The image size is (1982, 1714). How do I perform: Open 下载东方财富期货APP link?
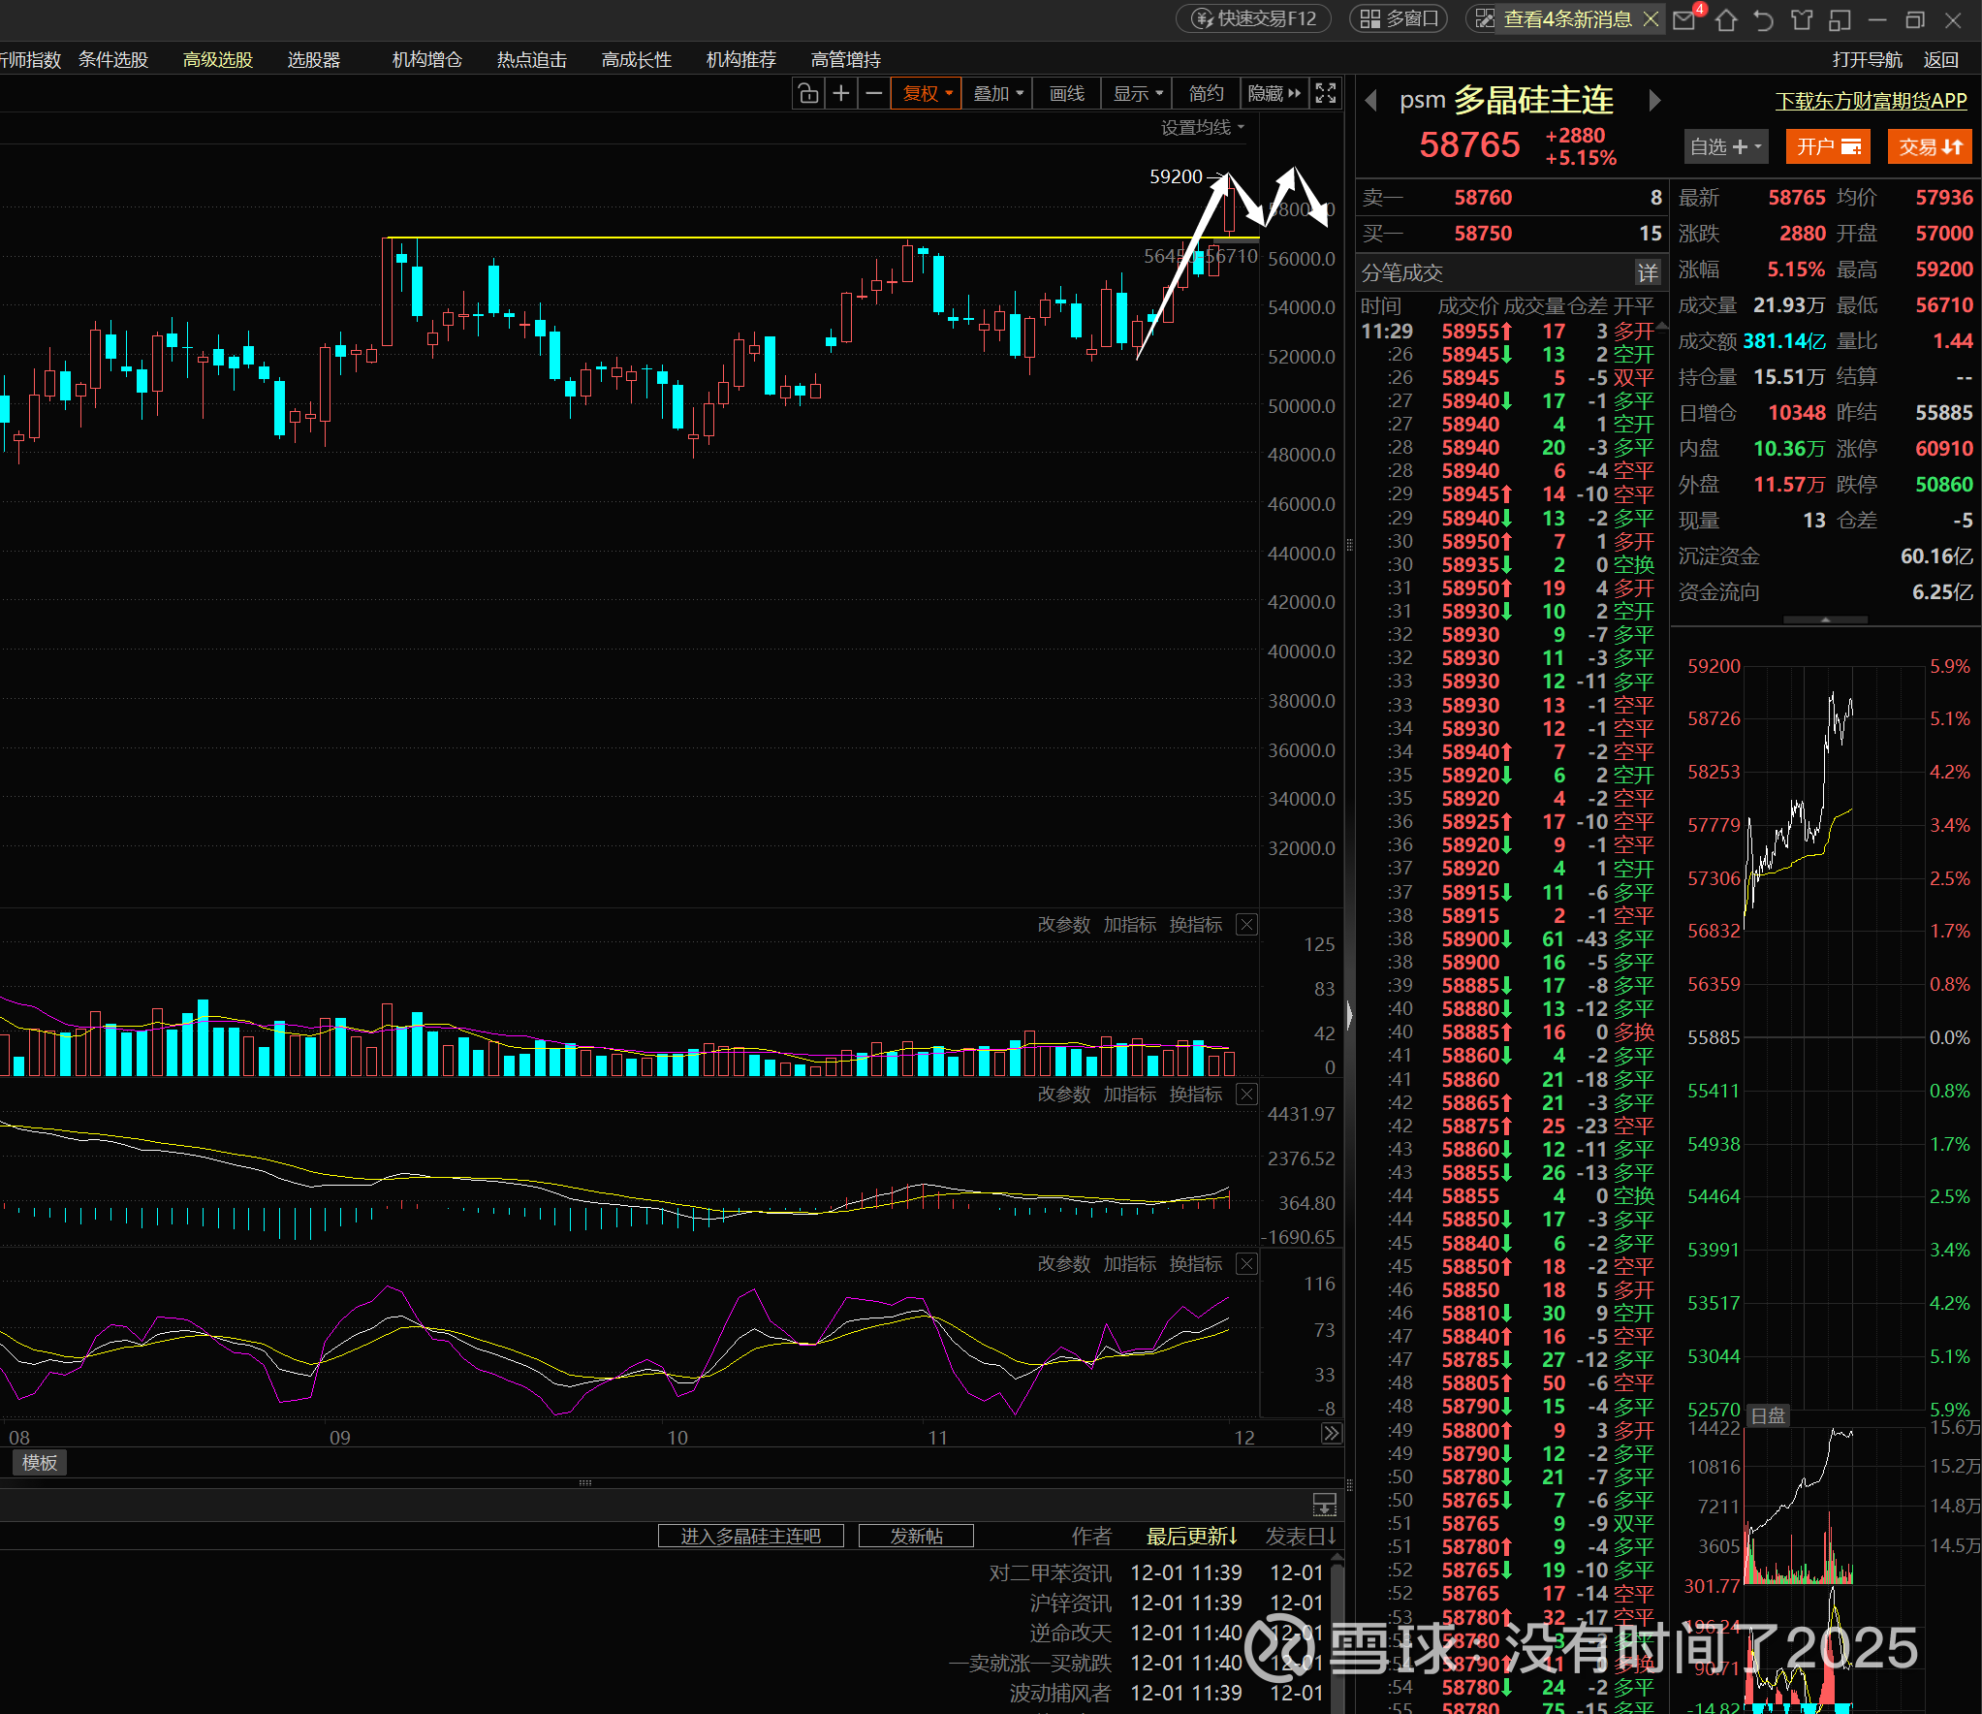tap(1871, 101)
